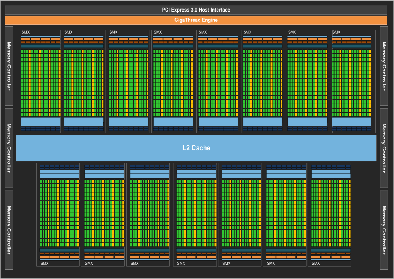The image size is (394, 279).
Task: Select green core grid of top row's fourth SMX
Action: tap(173, 83)
